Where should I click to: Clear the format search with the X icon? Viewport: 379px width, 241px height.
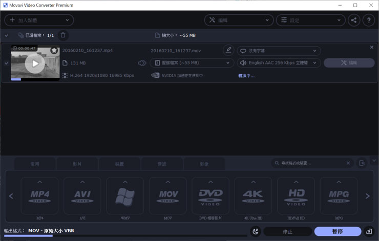coord(348,163)
